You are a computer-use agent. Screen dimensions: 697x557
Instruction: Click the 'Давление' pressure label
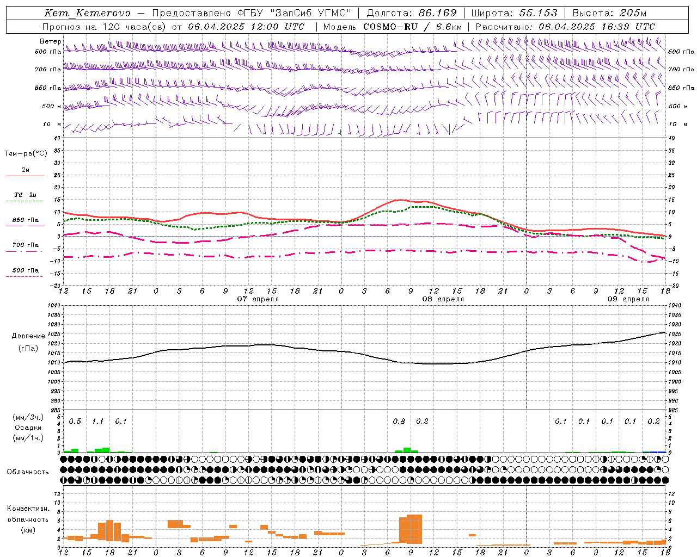28,336
